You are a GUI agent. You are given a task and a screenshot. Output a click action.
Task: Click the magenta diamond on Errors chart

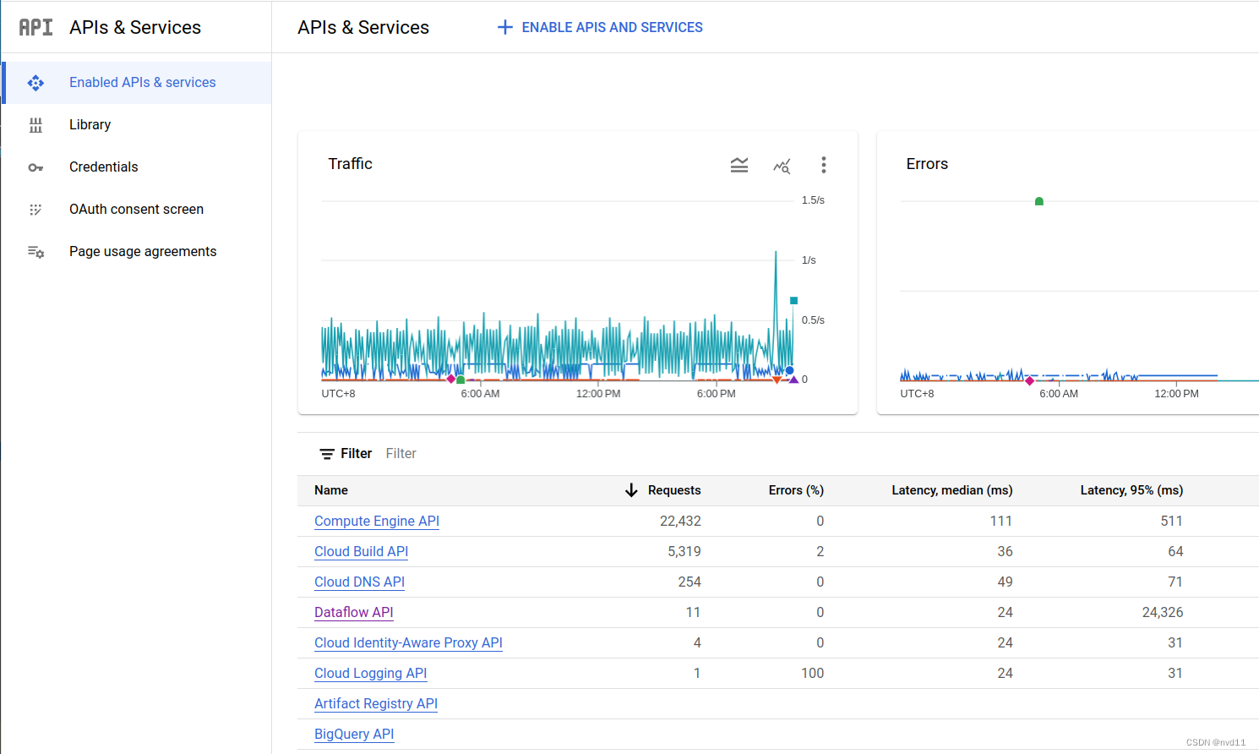(x=1029, y=381)
